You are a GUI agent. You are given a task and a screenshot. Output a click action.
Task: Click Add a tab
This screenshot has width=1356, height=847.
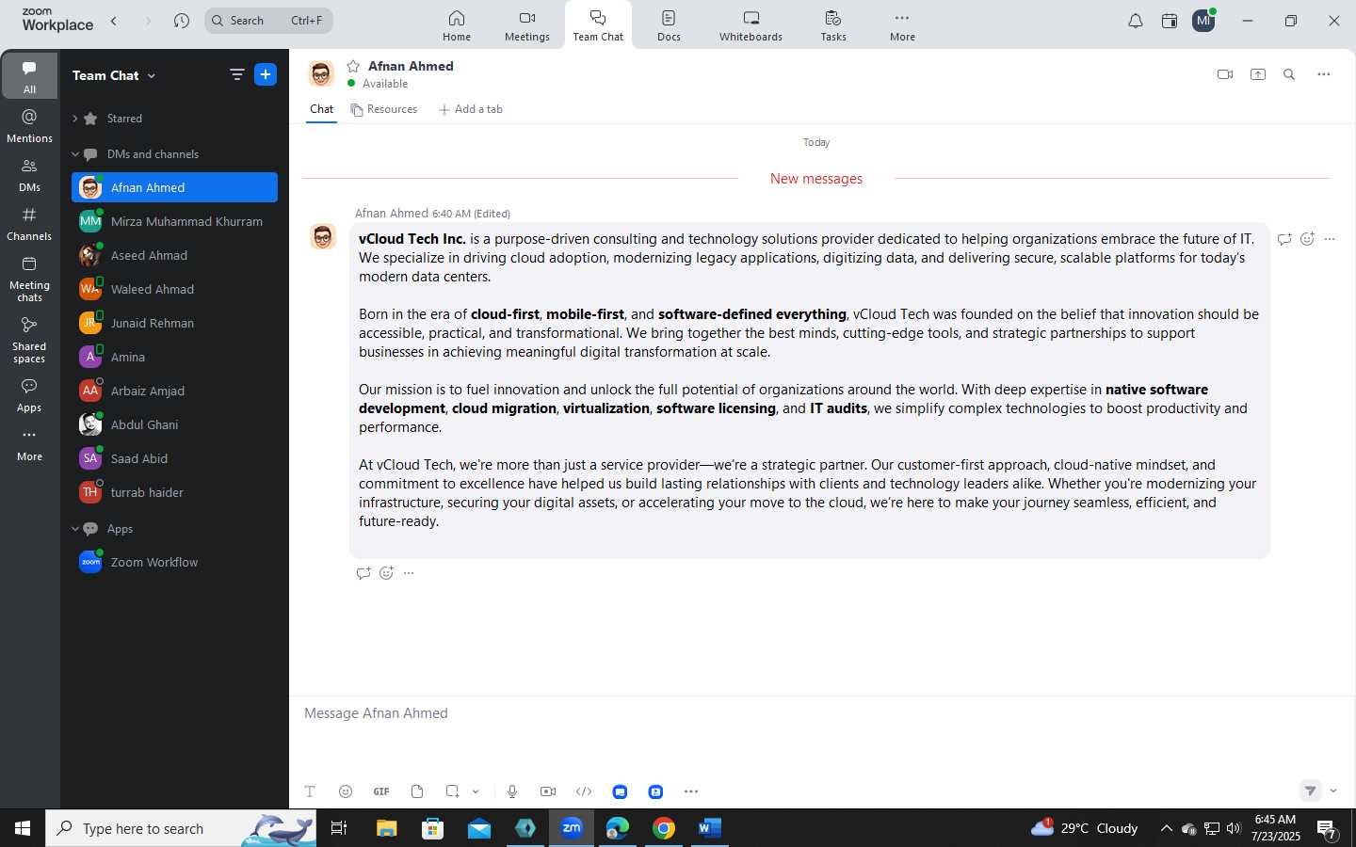tap(471, 109)
